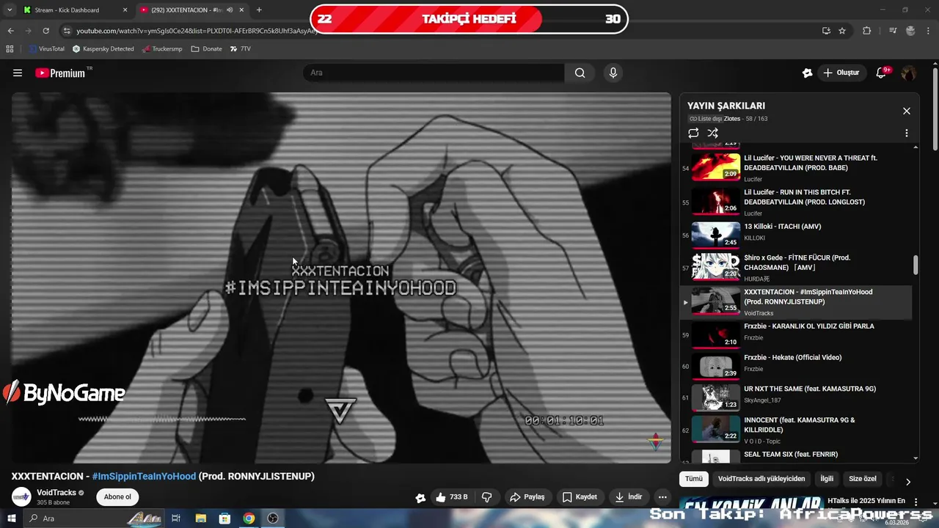Open the apps grid in bookmarks bar
This screenshot has height=528, width=939.
tap(10, 49)
